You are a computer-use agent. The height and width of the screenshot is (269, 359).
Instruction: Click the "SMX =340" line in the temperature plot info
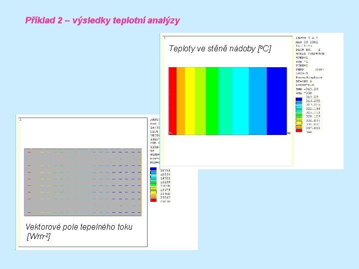coord(304,93)
